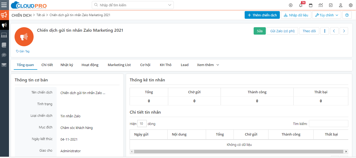Click Tất cả breadcrumb link
This screenshot has height=158, width=356.
click(x=41, y=15)
